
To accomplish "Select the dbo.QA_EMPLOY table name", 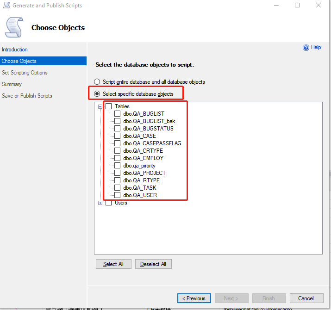I will click(144, 158).
